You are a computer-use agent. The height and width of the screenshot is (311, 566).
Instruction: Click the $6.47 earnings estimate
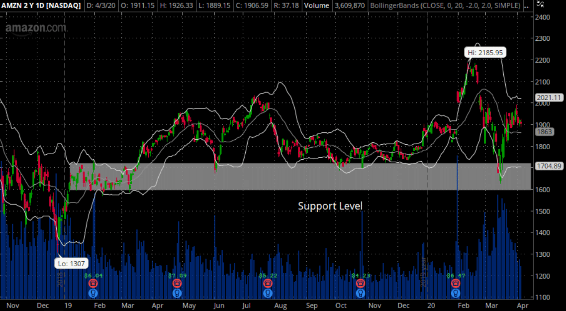(456, 275)
